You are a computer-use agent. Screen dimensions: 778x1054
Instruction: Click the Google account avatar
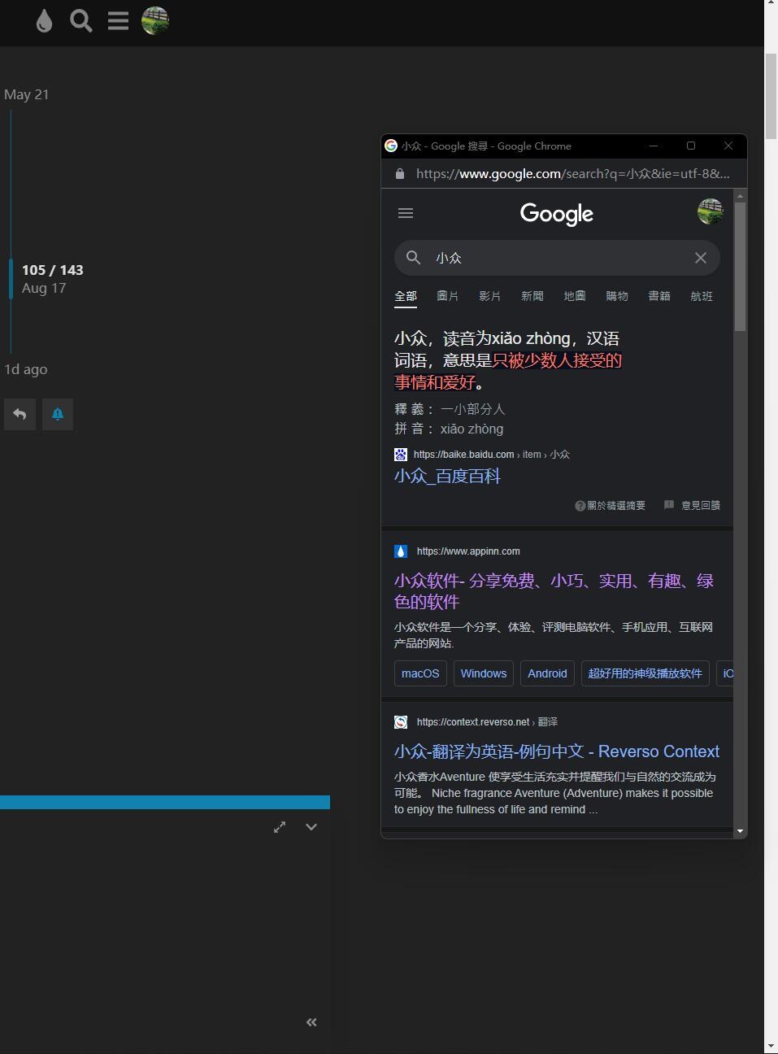point(710,211)
